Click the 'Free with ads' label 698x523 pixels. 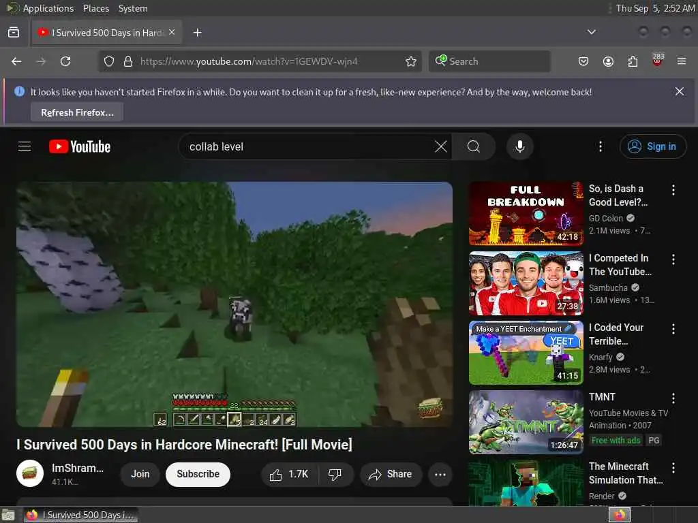click(616, 441)
